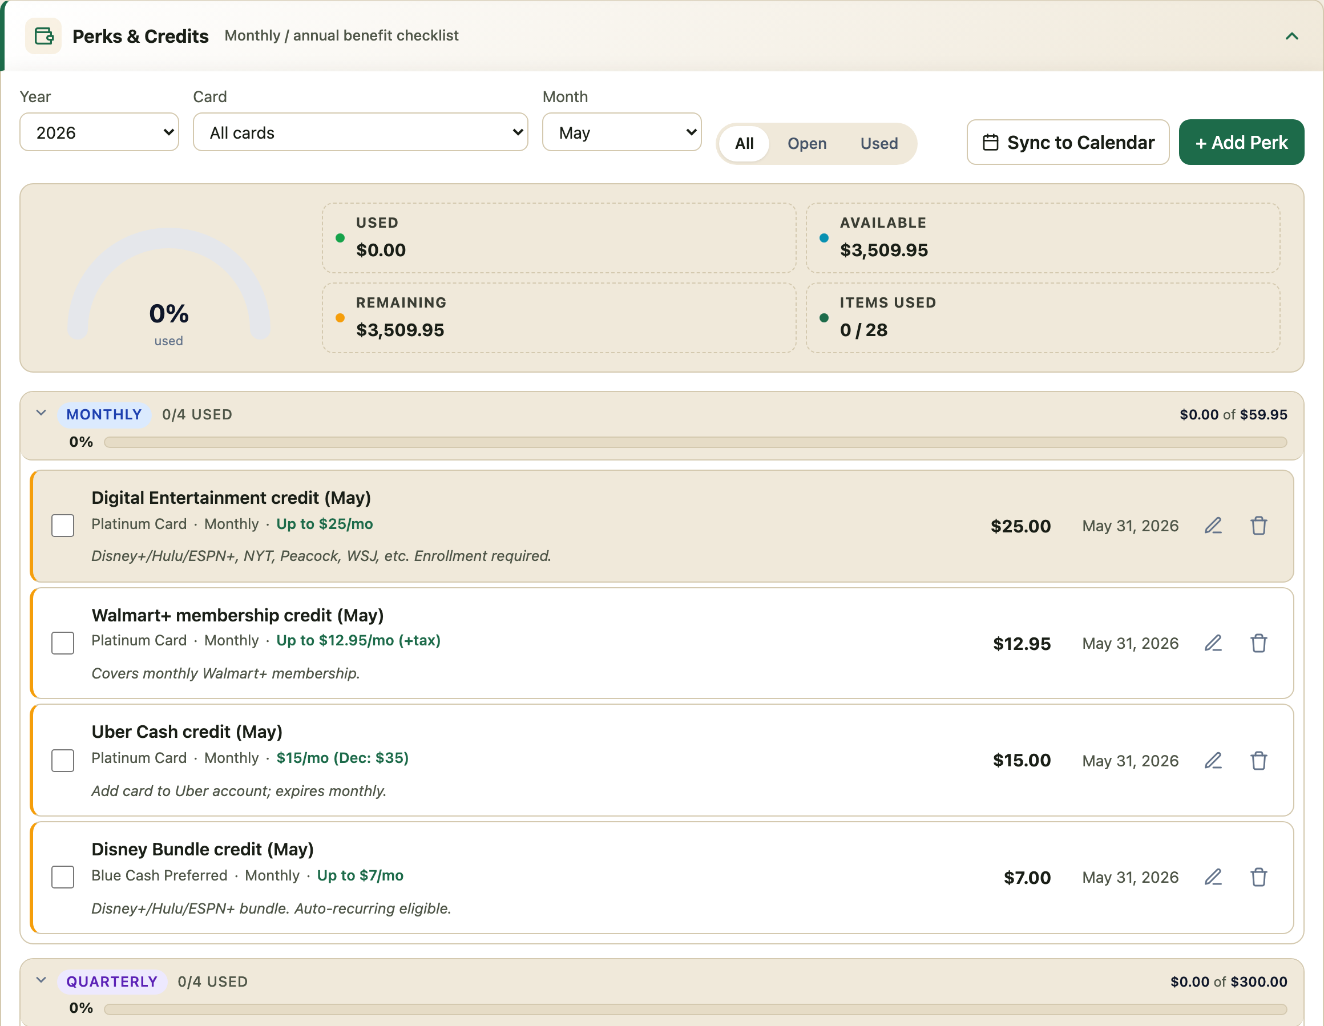Screen dimensions: 1324x1026
Task: Collapse the Perks & Credits panel chevron
Action: pyautogui.click(x=1292, y=37)
